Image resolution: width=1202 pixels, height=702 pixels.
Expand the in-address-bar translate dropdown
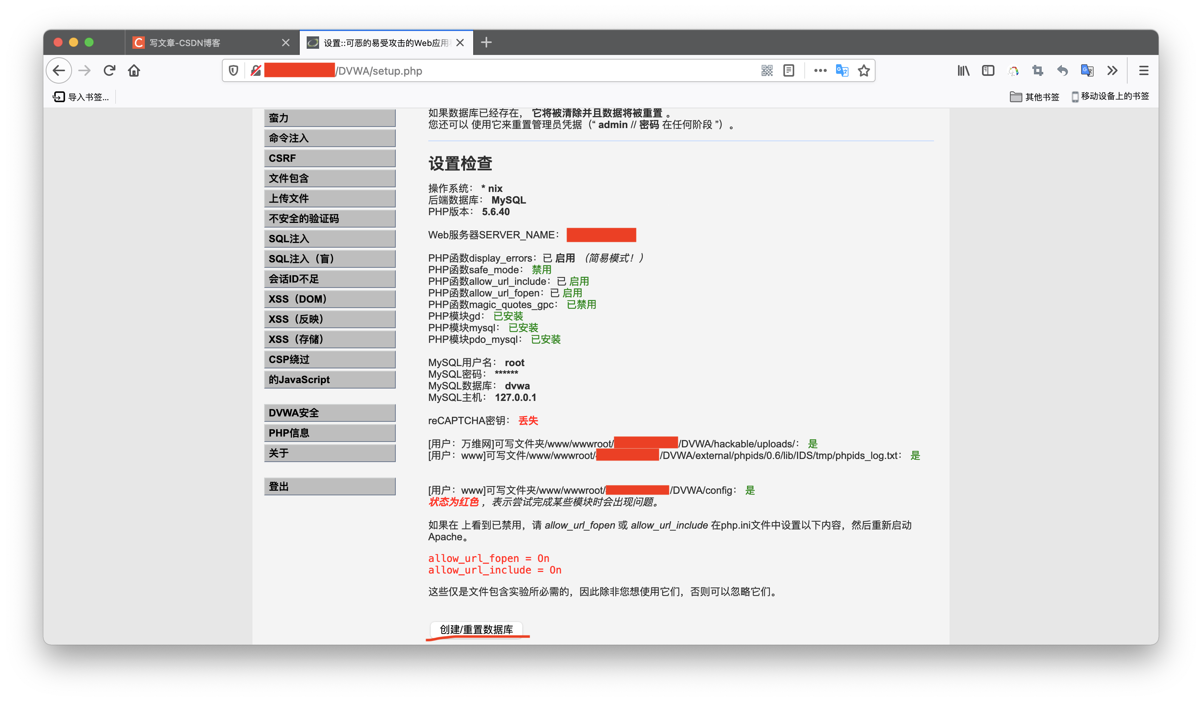(x=842, y=70)
